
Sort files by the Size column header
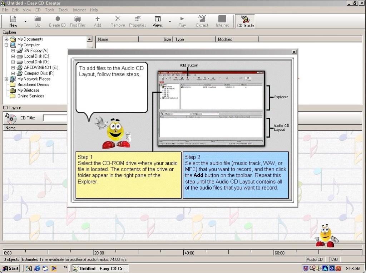(155, 40)
